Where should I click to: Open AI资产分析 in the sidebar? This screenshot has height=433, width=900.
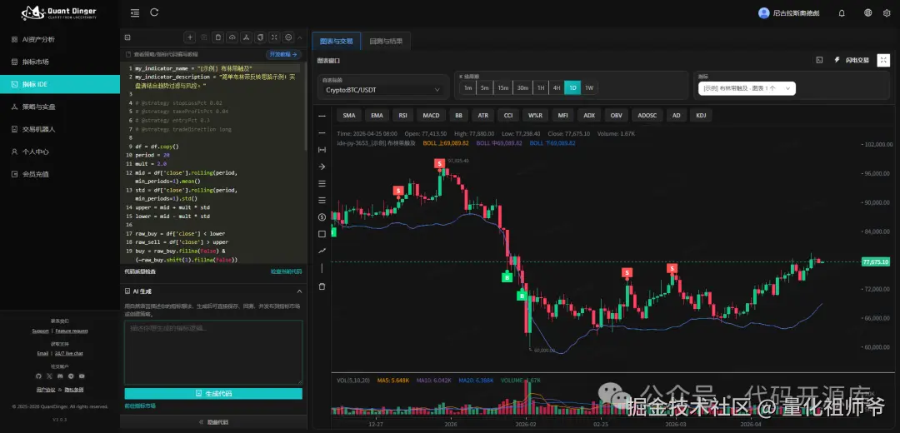60,40
